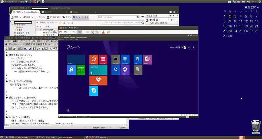Open the 場所 menu in top panel

22,2
